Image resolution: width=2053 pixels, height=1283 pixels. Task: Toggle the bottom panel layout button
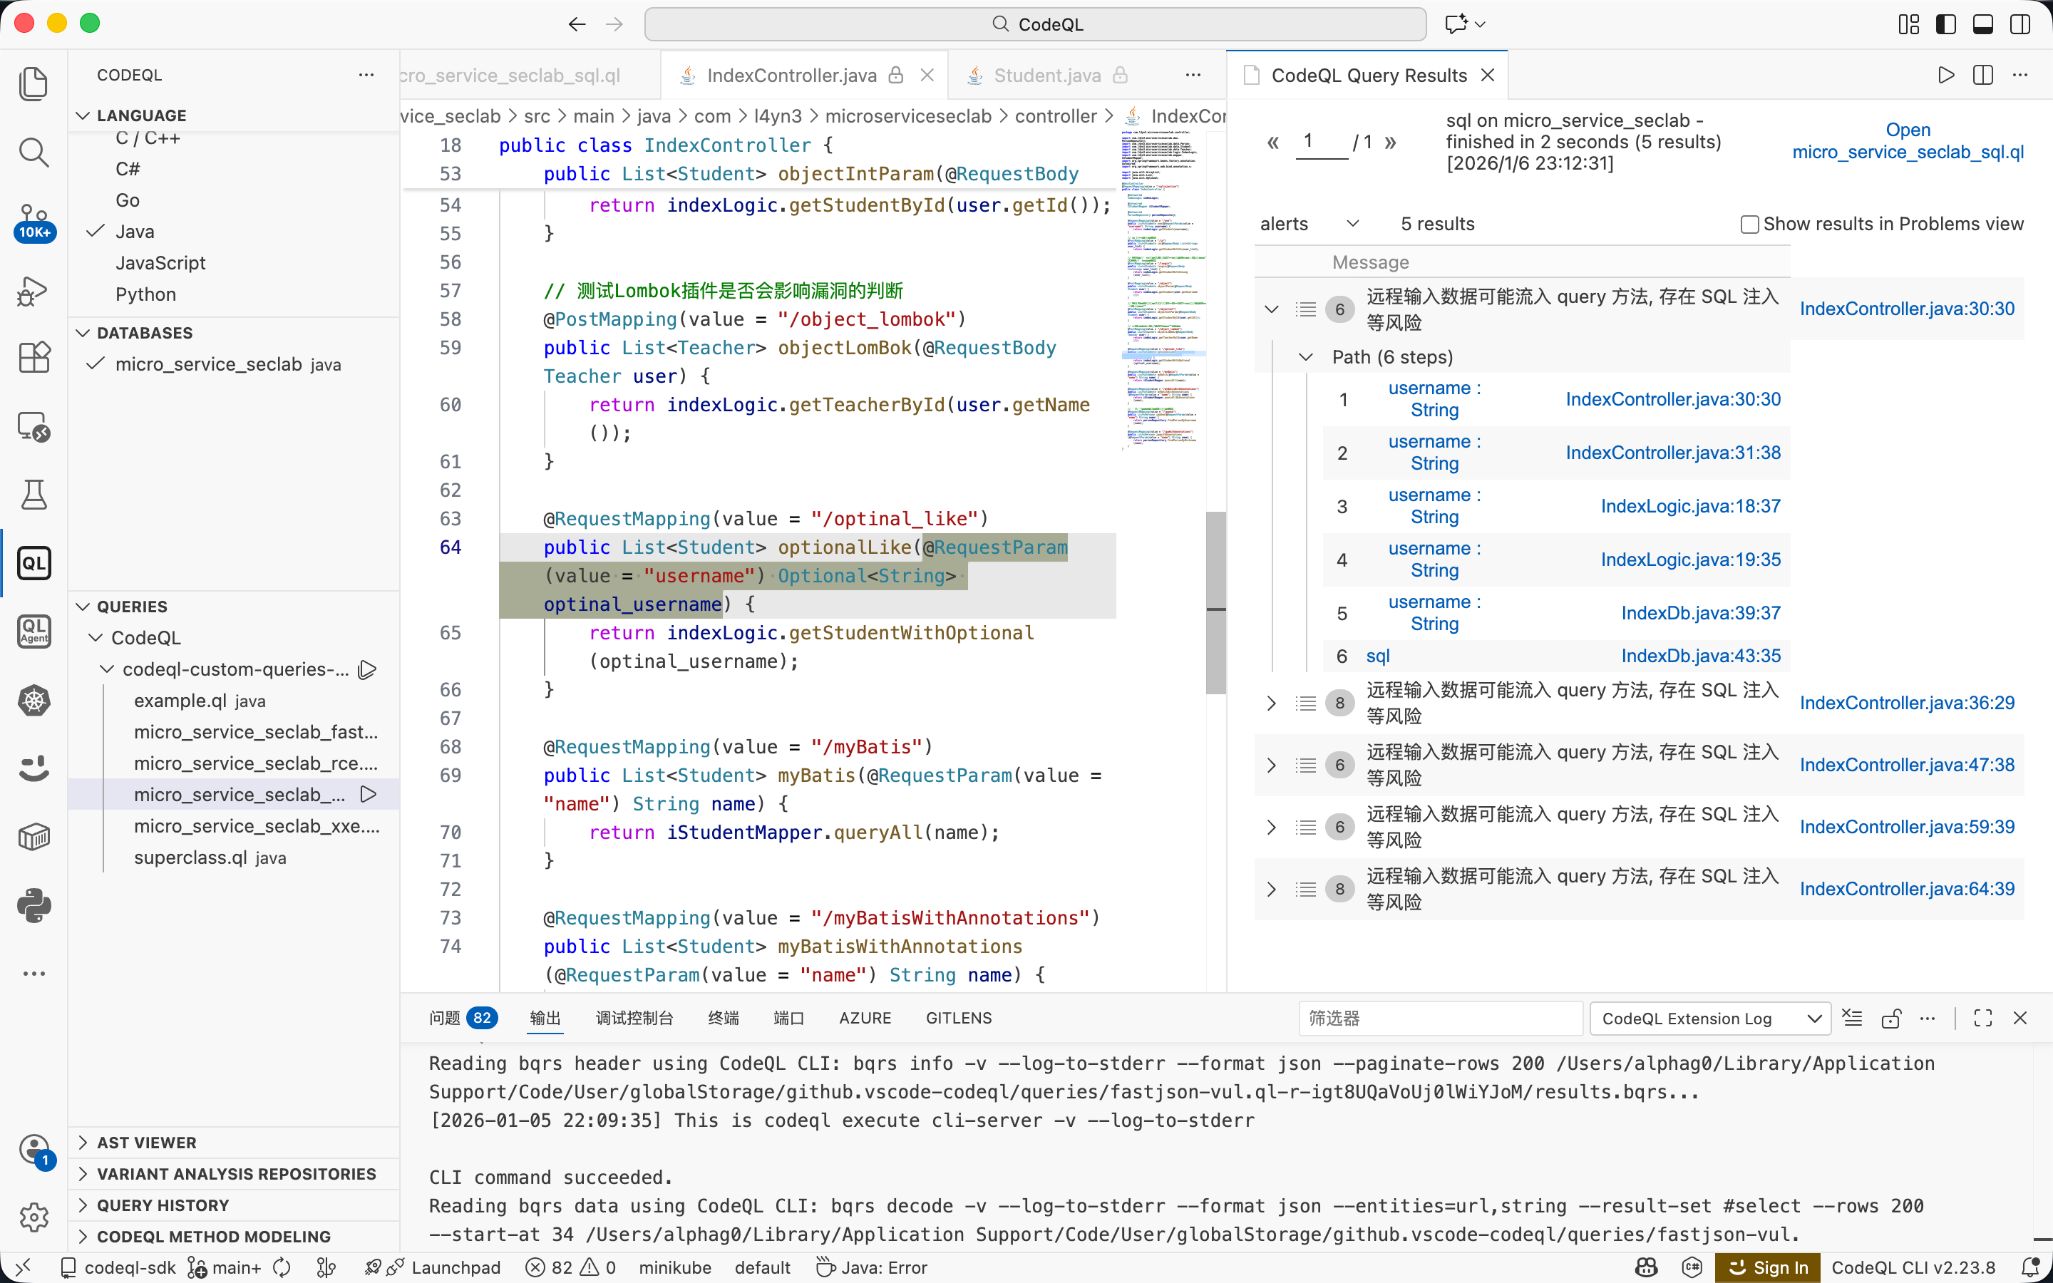(x=1982, y=24)
